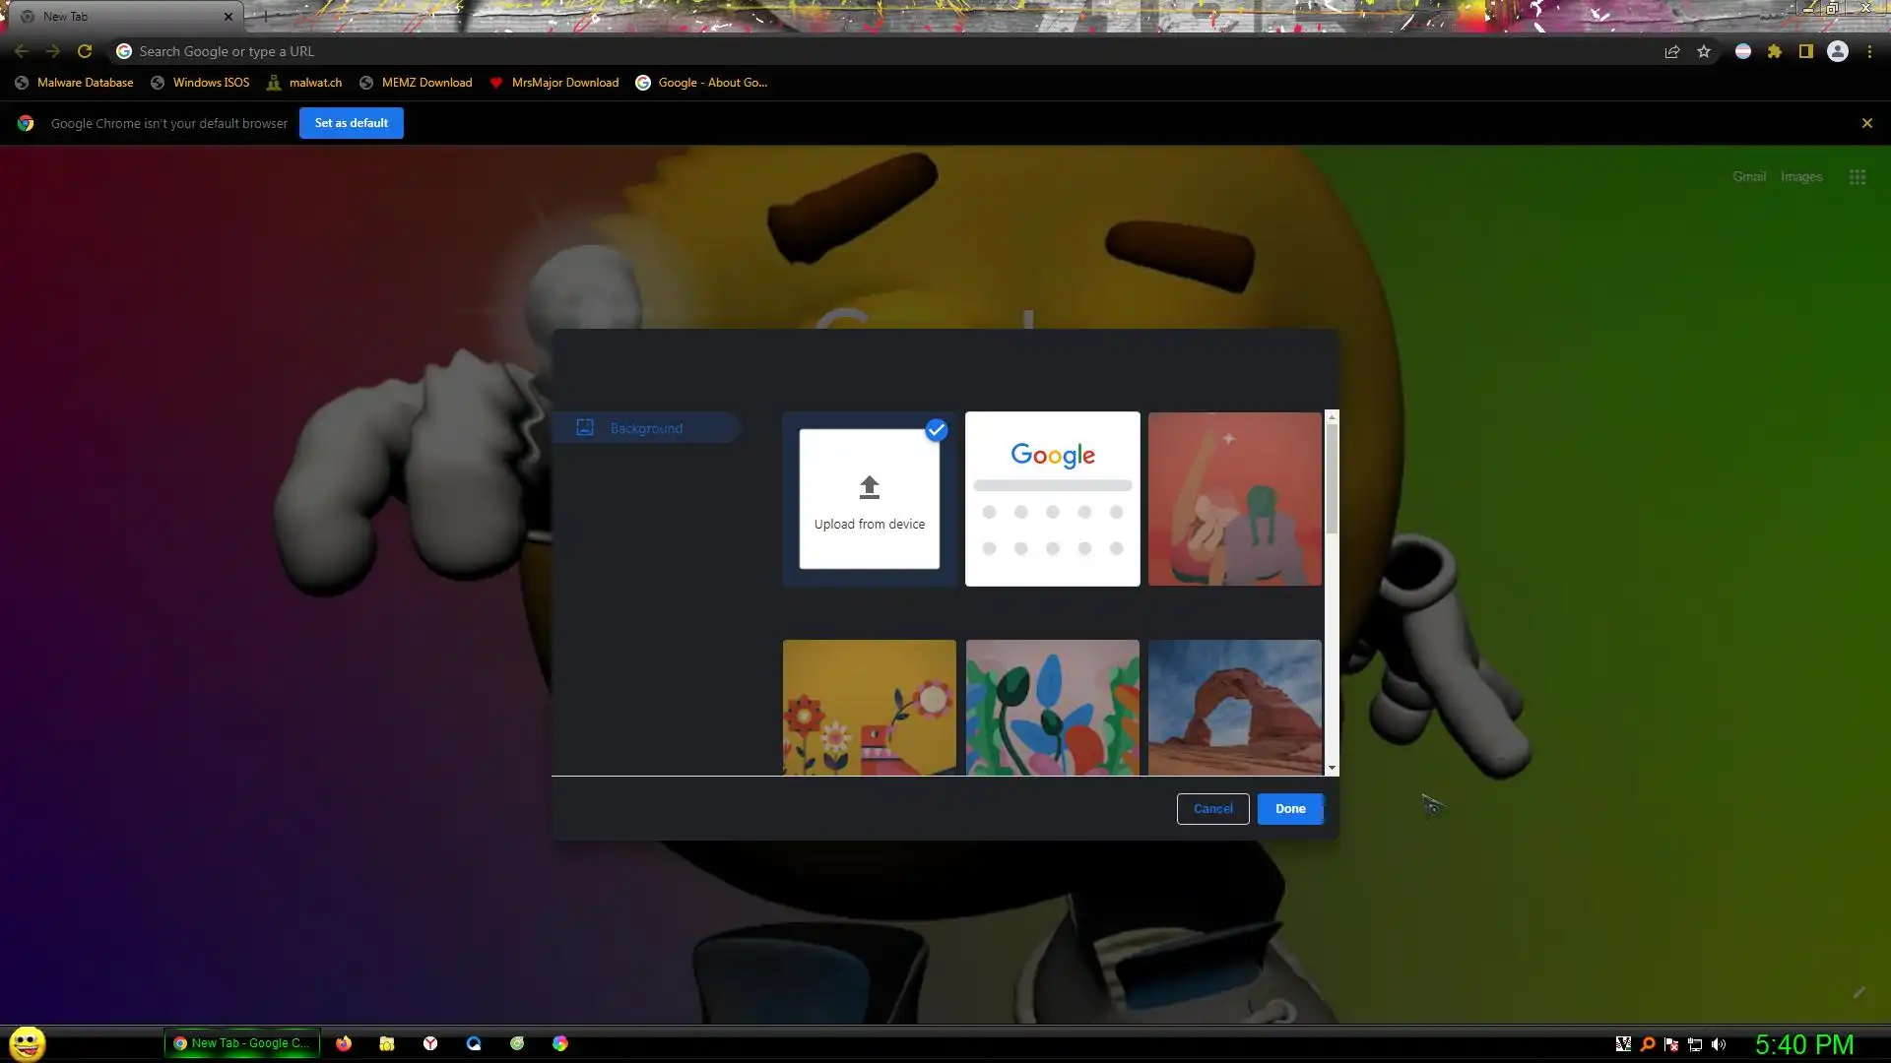Viewport: 1891px width, 1063px height.
Task: Select the Upload from device tile
Action: click(869, 499)
